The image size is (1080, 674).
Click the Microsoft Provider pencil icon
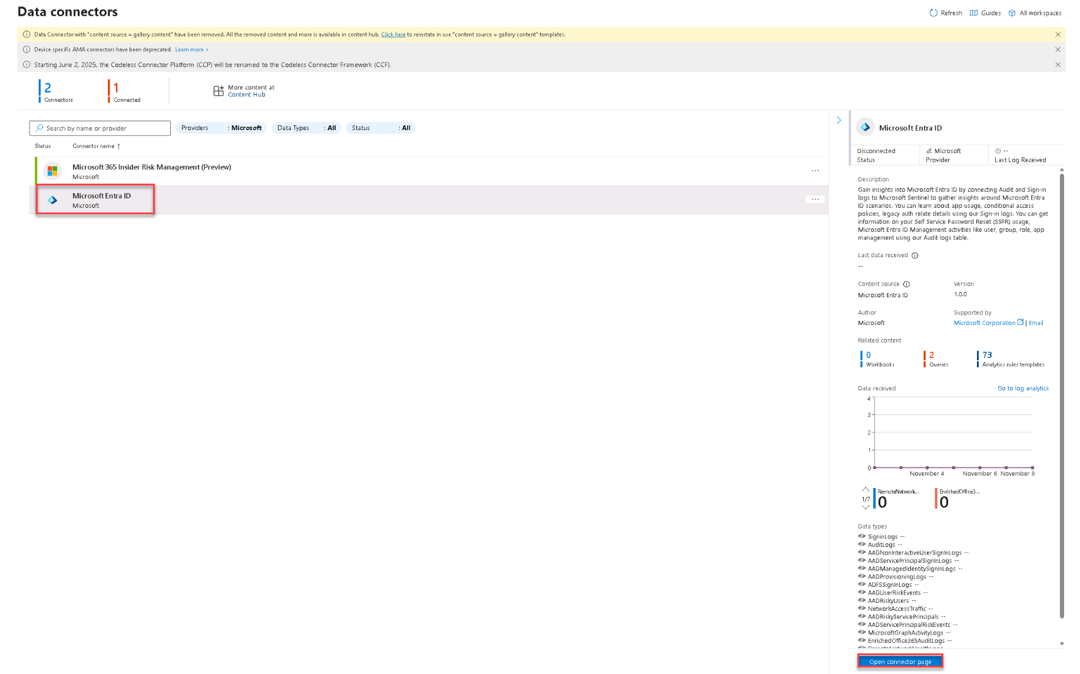click(929, 151)
